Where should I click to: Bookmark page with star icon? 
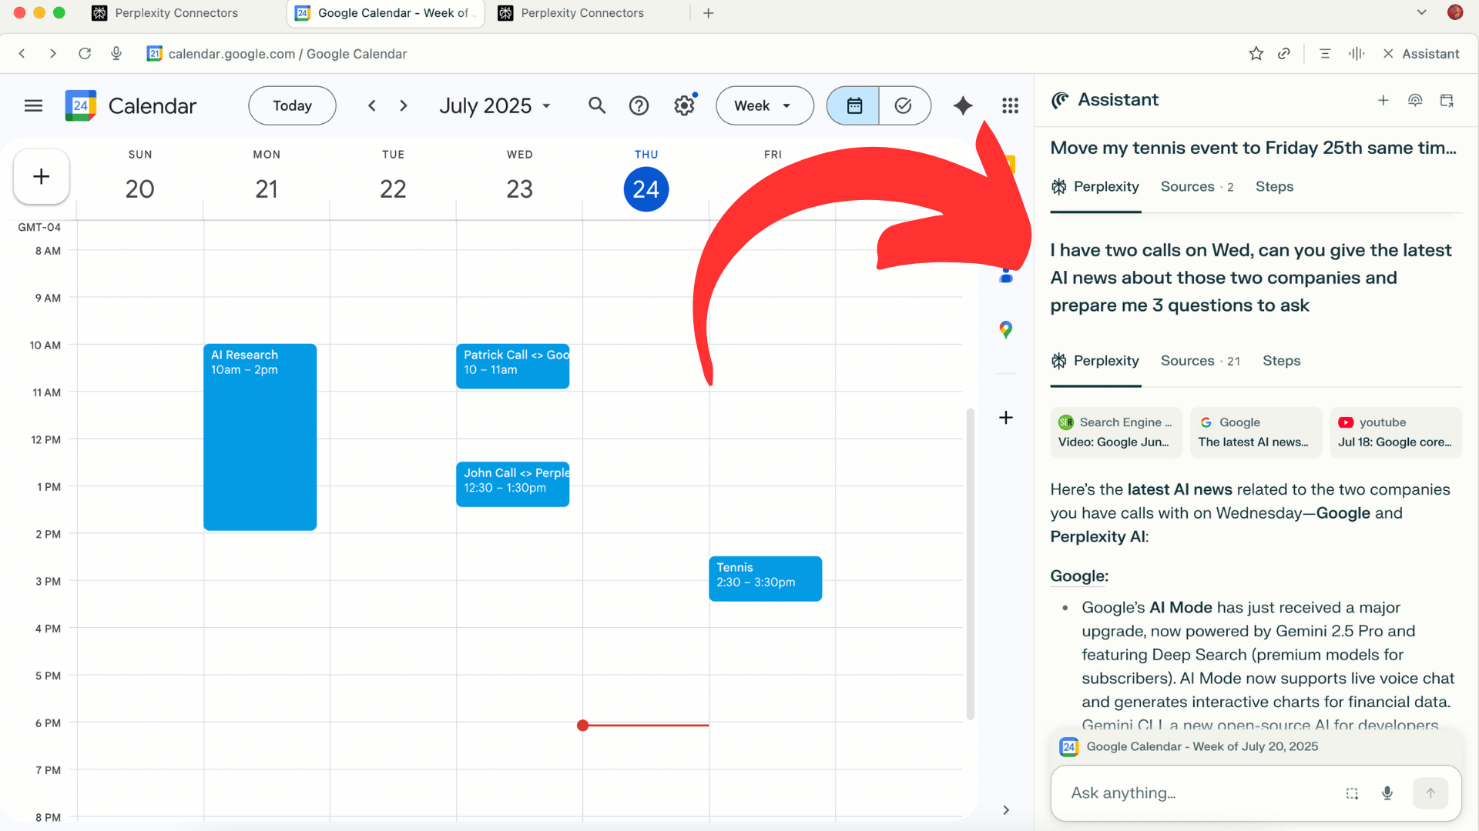point(1256,54)
